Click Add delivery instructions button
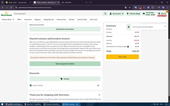The width and height of the screenshot is (170, 106). [65, 29]
